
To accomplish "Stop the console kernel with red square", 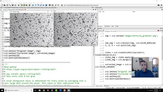I will tap(158, 30).
